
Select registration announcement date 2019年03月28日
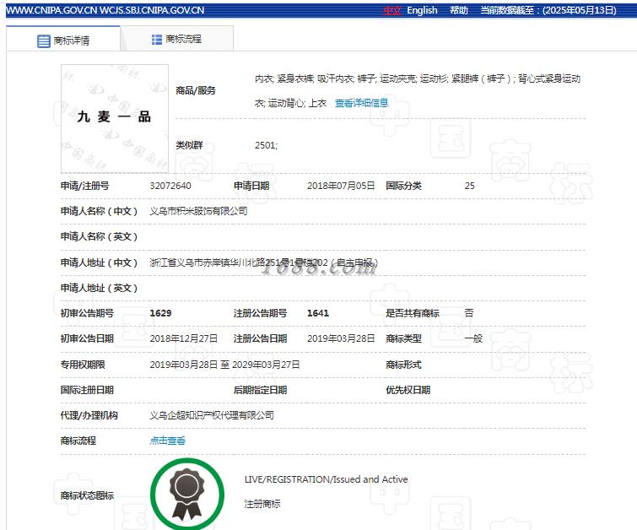(x=341, y=338)
